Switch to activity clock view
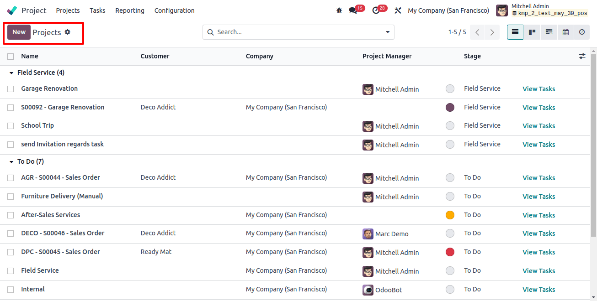 coord(582,32)
